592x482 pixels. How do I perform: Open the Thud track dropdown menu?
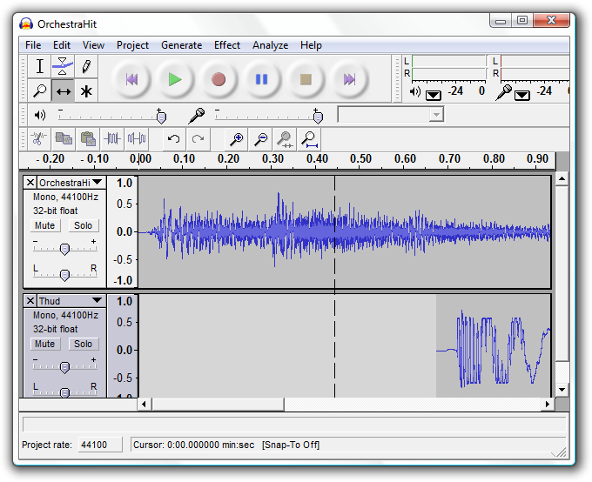pos(97,300)
